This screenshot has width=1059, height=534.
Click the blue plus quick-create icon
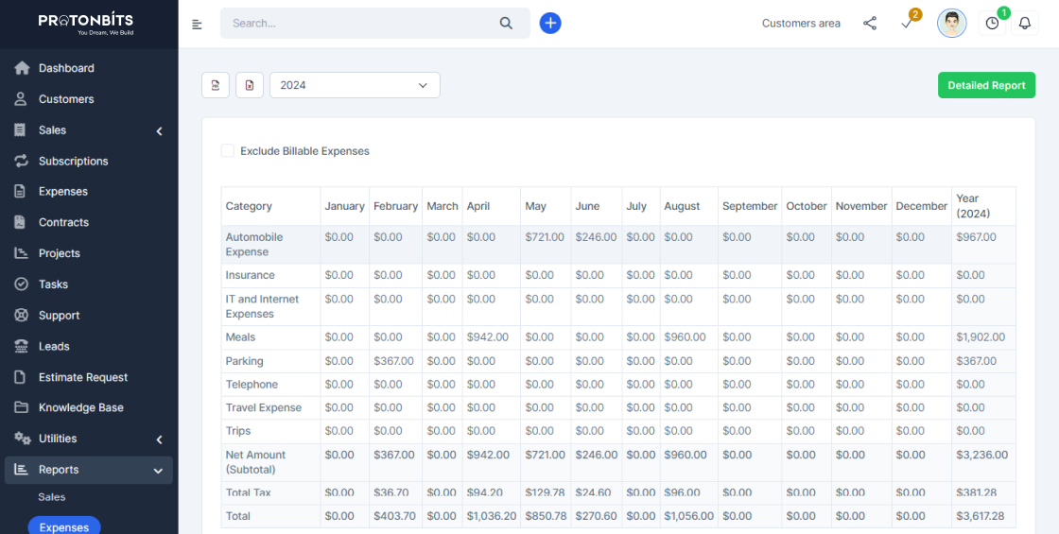pyautogui.click(x=550, y=24)
